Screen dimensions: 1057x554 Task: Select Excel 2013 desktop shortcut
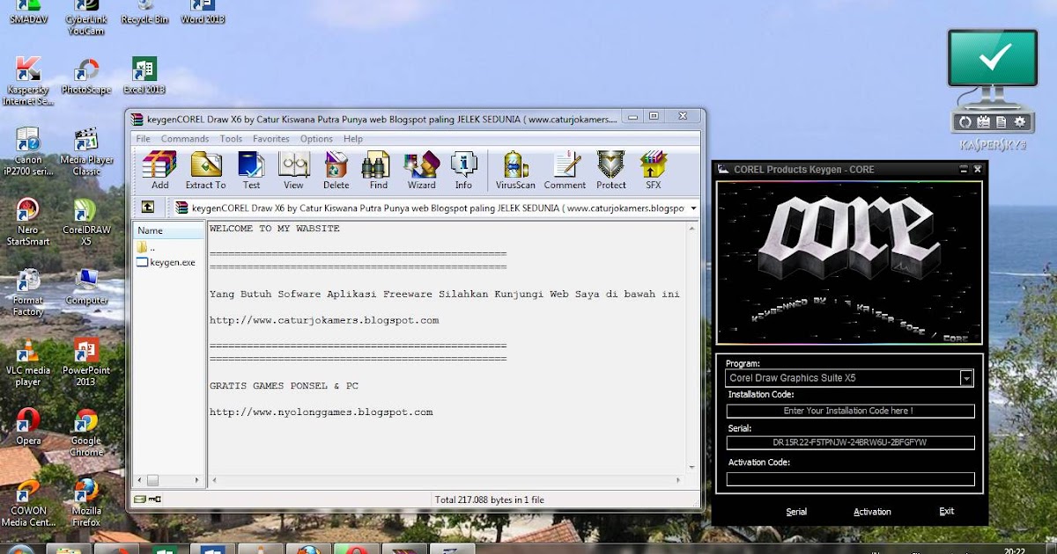pyautogui.click(x=144, y=76)
